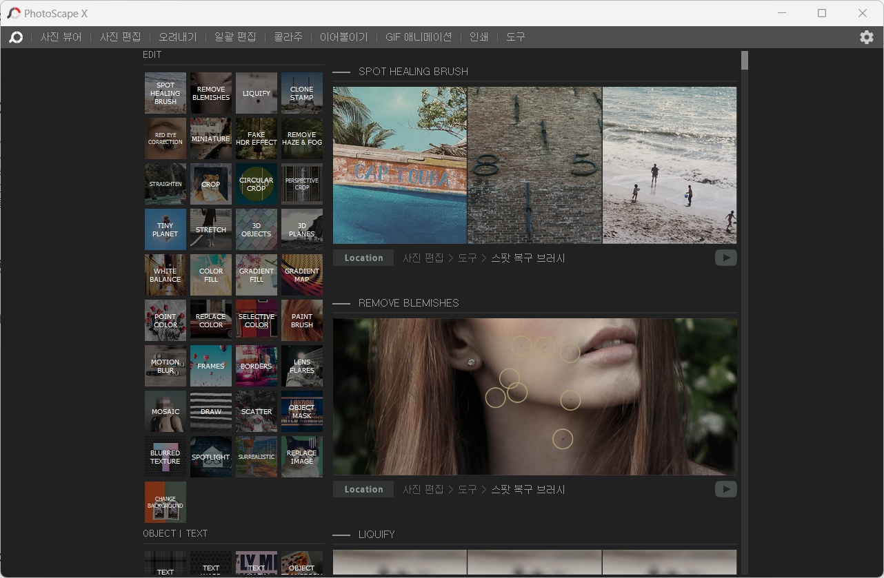Choose the Object Mask tile
This screenshot has width=884, height=578.
click(302, 411)
